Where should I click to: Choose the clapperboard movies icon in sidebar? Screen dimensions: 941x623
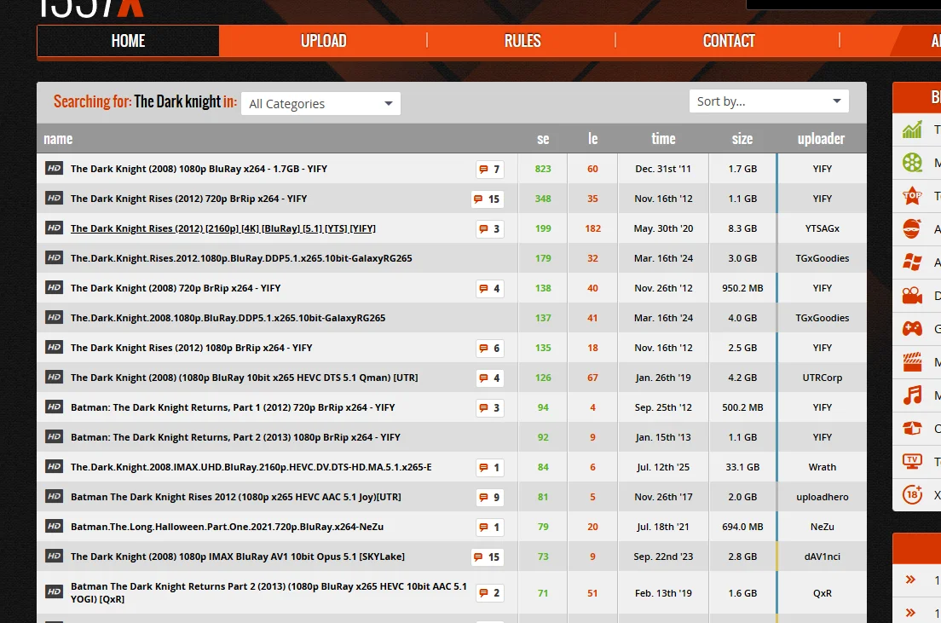[912, 362]
